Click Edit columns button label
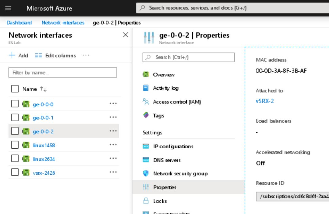Screen dimensions: 329x214 click(x=61, y=56)
